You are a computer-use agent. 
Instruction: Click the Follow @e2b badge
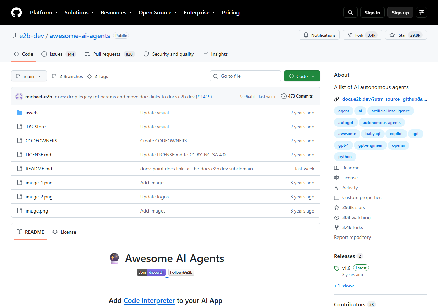181,272
